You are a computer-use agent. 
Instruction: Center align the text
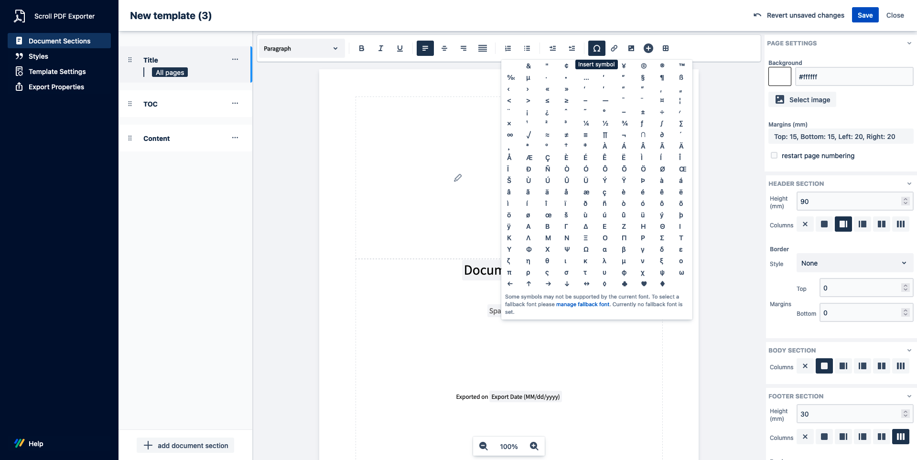pos(444,48)
